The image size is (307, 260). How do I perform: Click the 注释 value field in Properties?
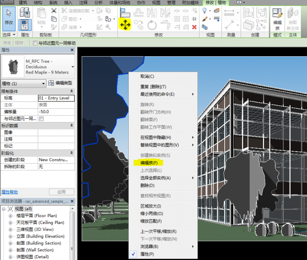[56, 139]
